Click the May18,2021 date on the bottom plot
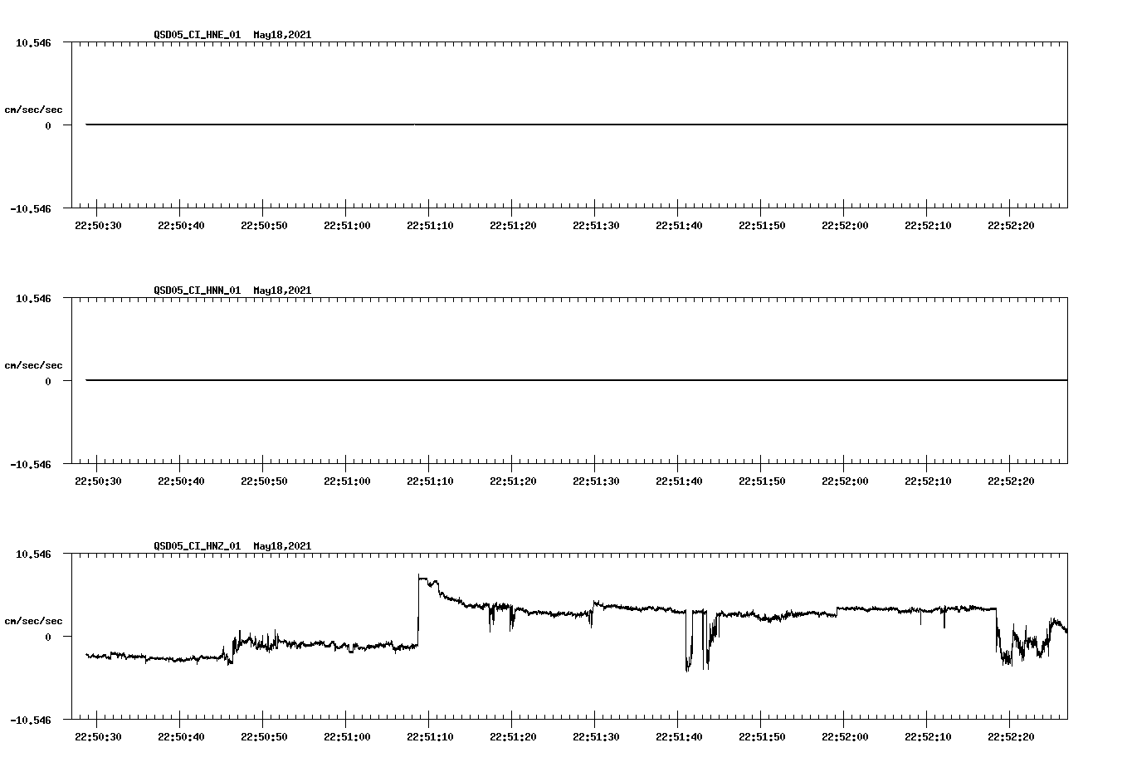The height and width of the screenshot is (767, 1127). tap(281, 545)
